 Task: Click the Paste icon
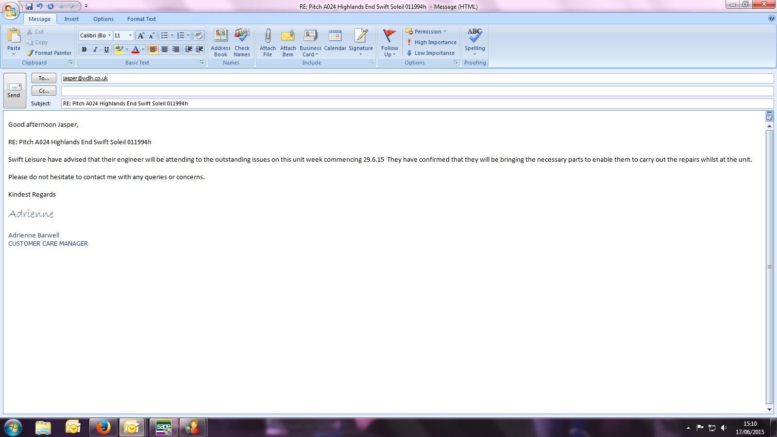[x=14, y=36]
